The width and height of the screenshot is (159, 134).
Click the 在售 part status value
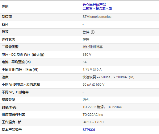pos(86,39)
